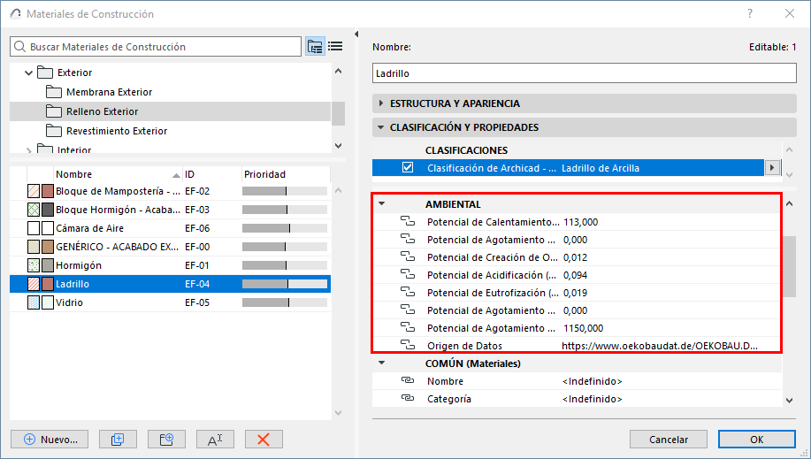Click Ladrillo hatch pattern icon

[34, 284]
